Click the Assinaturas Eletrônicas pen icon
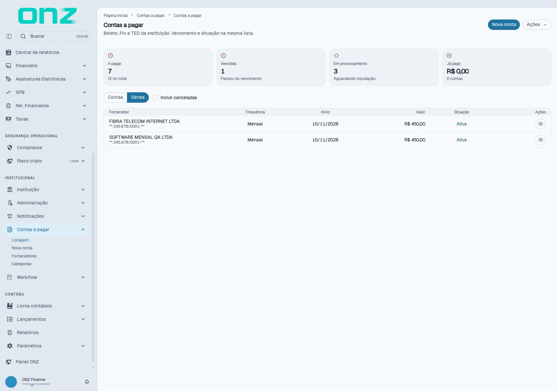557x391 pixels. (8, 79)
